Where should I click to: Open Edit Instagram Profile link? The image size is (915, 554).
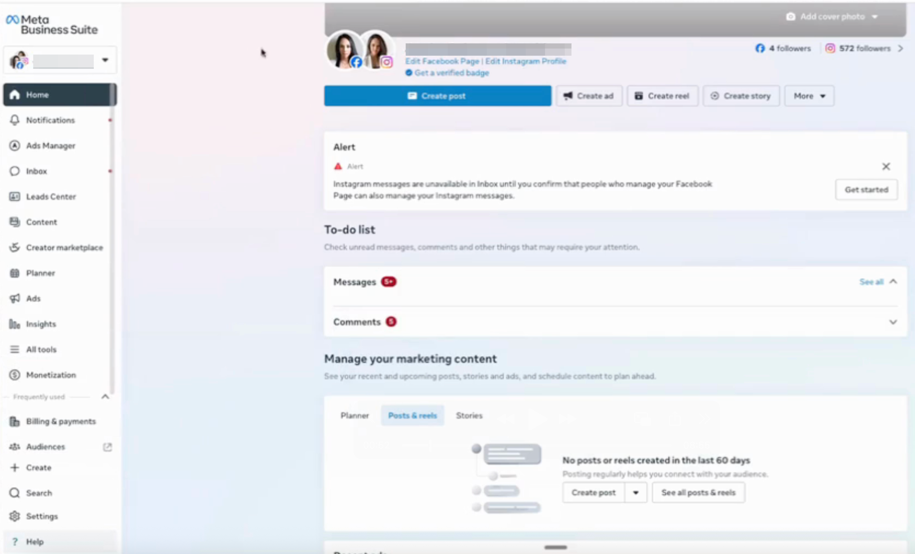[525, 61]
